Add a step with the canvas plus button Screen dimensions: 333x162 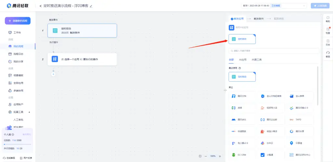(53, 74)
